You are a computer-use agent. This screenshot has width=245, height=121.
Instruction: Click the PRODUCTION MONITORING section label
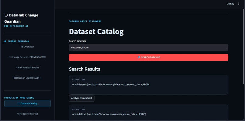coord(19,98)
